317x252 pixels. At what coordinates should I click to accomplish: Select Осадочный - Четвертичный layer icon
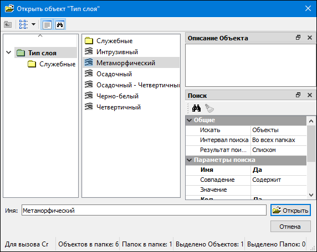(89, 85)
